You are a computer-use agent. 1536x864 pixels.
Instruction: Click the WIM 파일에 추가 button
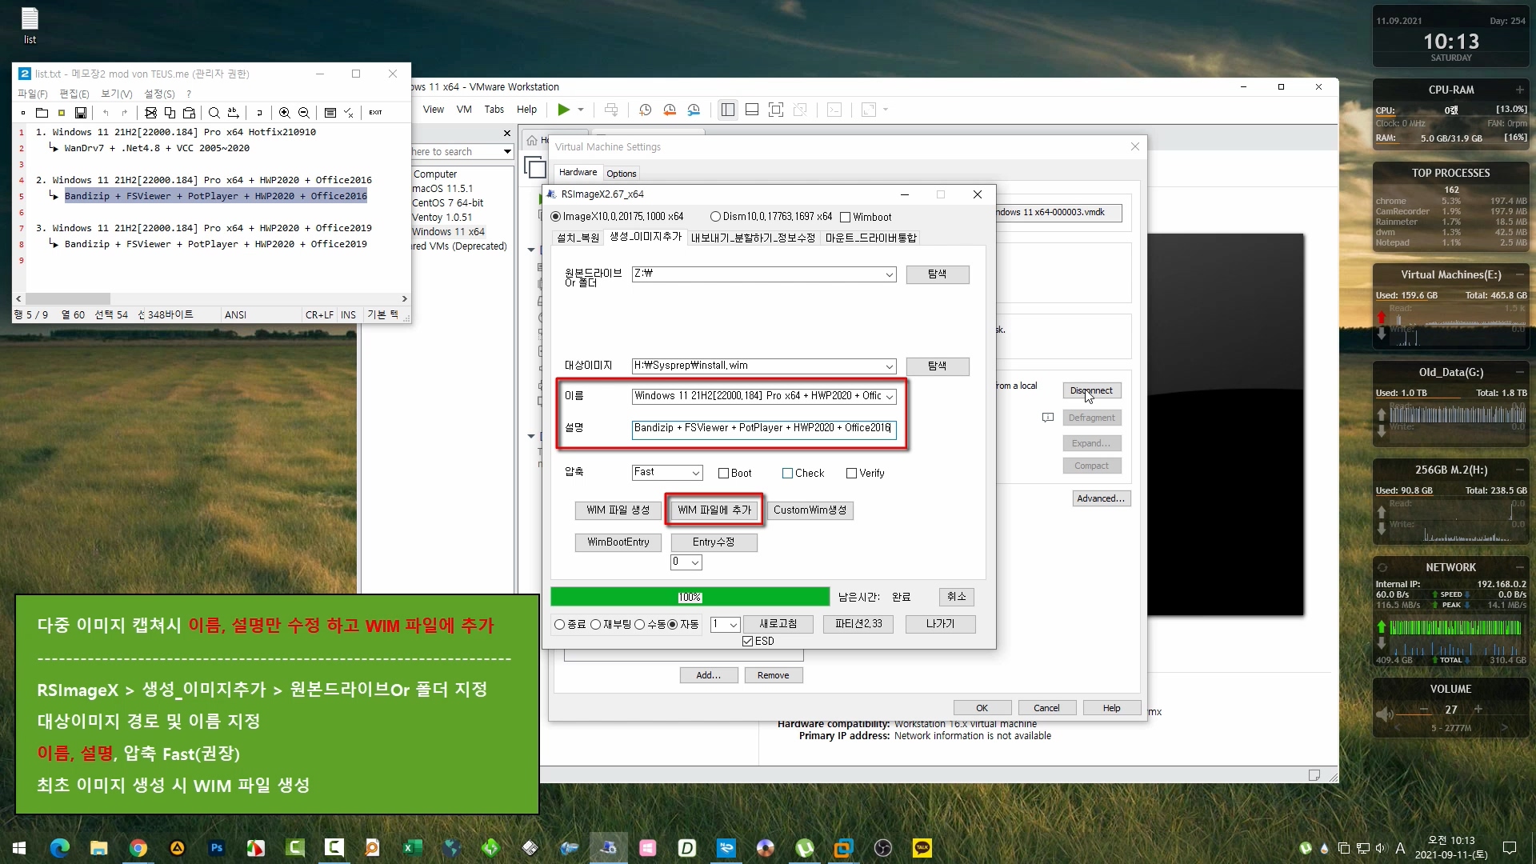(x=714, y=510)
